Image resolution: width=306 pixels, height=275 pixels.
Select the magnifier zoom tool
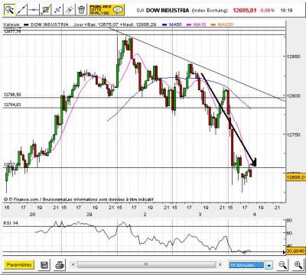(10, 10)
